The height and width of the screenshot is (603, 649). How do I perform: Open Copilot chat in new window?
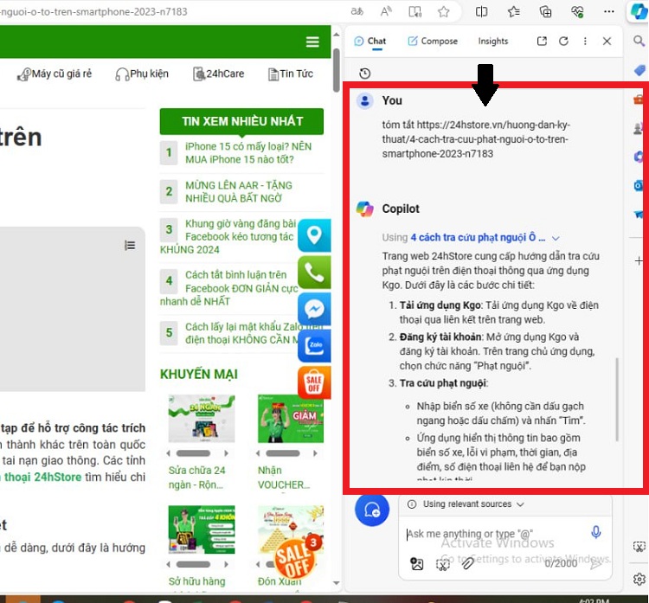(x=542, y=41)
